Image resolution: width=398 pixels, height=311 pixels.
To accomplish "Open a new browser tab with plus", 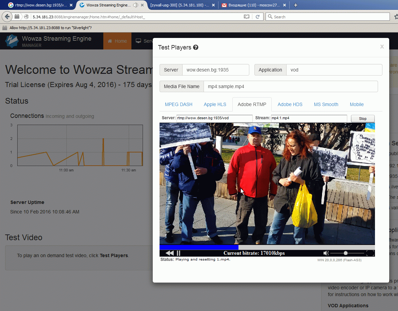I will point(295,5).
